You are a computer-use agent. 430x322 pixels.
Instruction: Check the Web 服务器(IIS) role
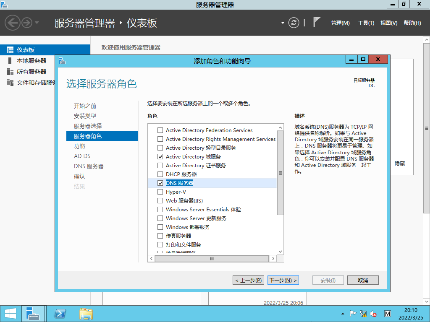[160, 201]
